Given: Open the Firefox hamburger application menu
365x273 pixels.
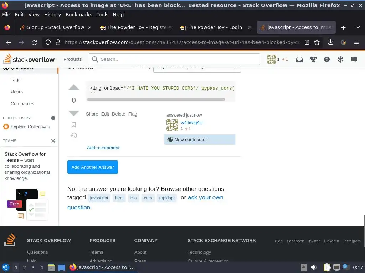Looking at the screenshot, I should 356,43.
